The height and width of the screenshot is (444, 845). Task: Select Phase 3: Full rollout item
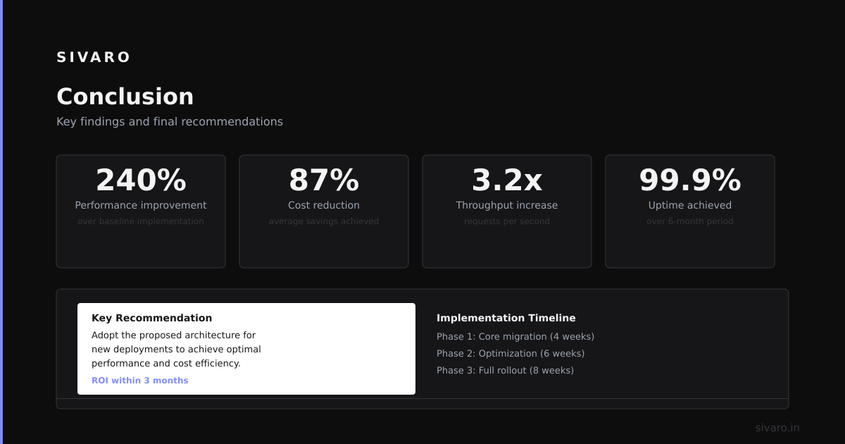[x=505, y=371]
